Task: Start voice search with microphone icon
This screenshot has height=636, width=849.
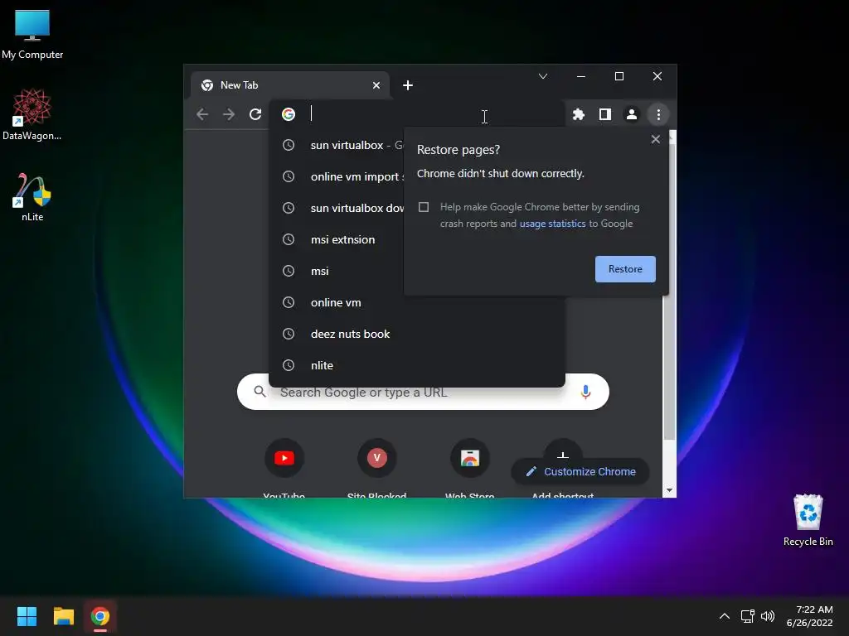Action: click(585, 392)
